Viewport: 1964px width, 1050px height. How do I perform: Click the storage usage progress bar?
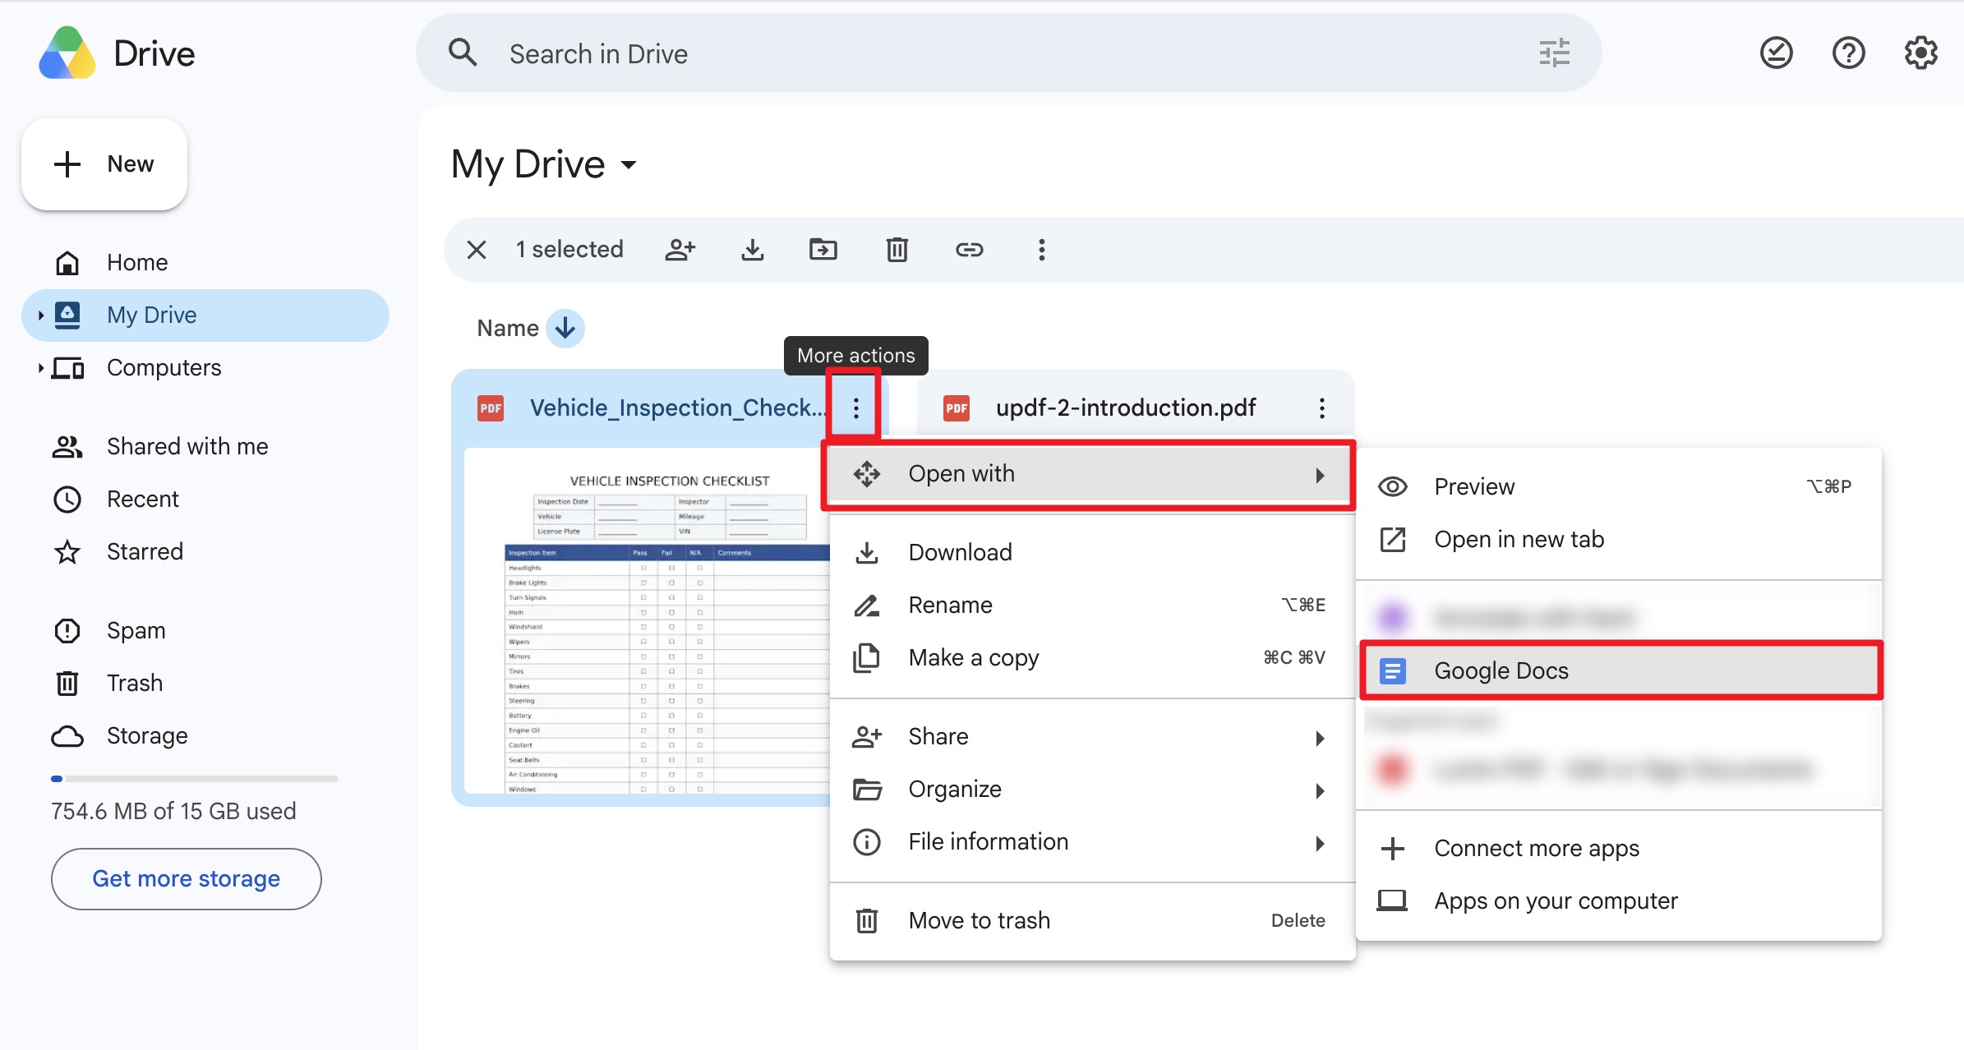pyautogui.click(x=195, y=779)
